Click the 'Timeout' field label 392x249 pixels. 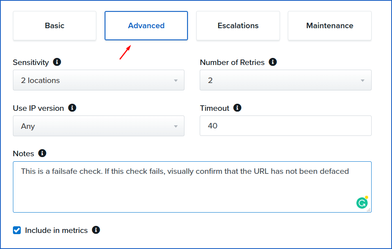(215, 108)
